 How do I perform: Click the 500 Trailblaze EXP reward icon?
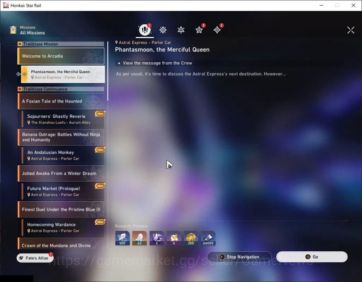tap(122, 238)
